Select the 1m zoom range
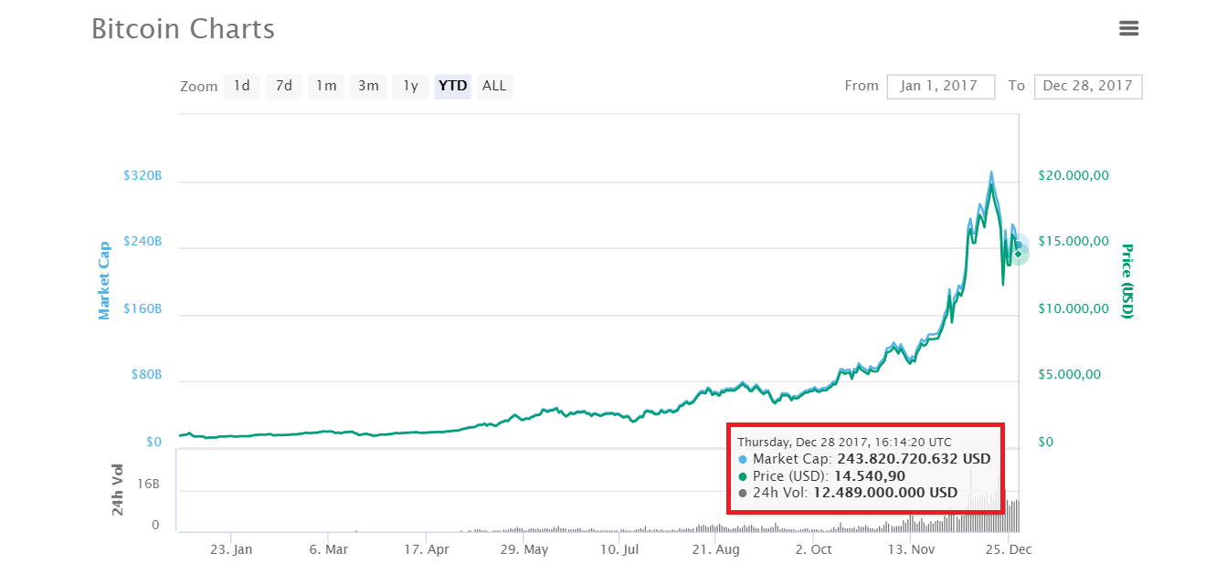 tap(326, 86)
